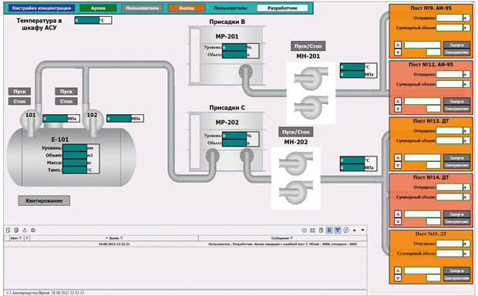This screenshot has width=478, height=296.
Task: Click the Разработчик user field
Action: [x=282, y=8]
